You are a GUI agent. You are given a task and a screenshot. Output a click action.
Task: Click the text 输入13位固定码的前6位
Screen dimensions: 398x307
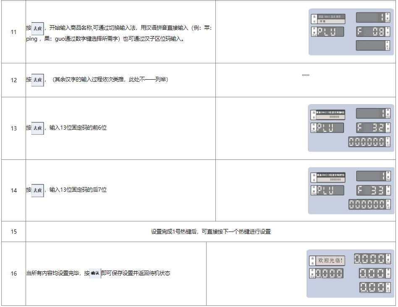[78, 128]
